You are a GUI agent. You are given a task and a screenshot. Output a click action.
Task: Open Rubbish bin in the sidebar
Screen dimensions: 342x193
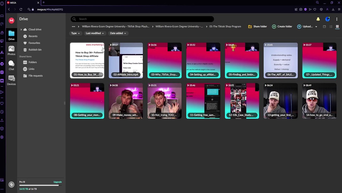pyautogui.click(x=35, y=50)
